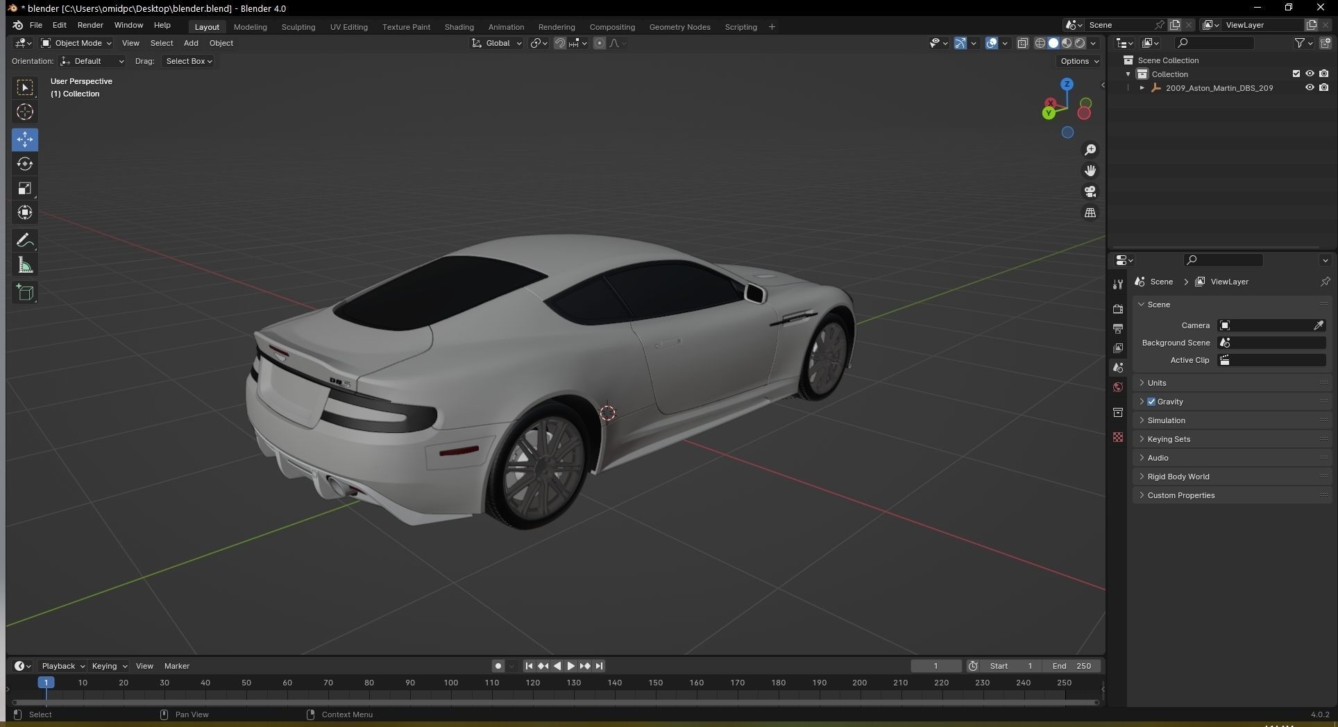Screen dimensions: 1338x727
Task: Disable Collection in renders camera icon
Action: tap(1323, 74)
